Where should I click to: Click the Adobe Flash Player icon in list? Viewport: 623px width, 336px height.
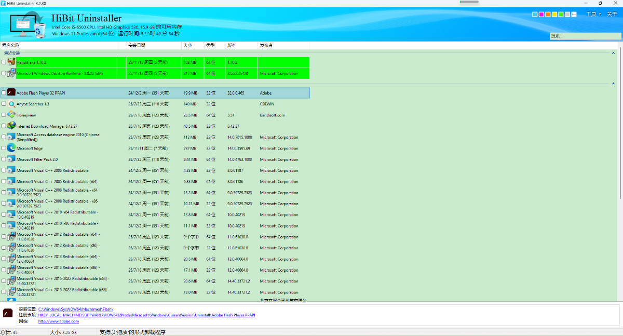tap(11, 93)
